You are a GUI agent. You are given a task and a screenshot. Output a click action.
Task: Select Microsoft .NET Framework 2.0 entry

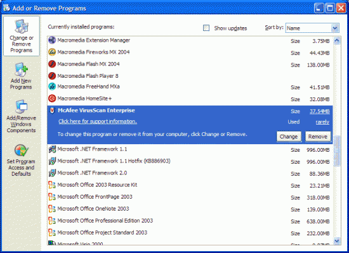190,173
